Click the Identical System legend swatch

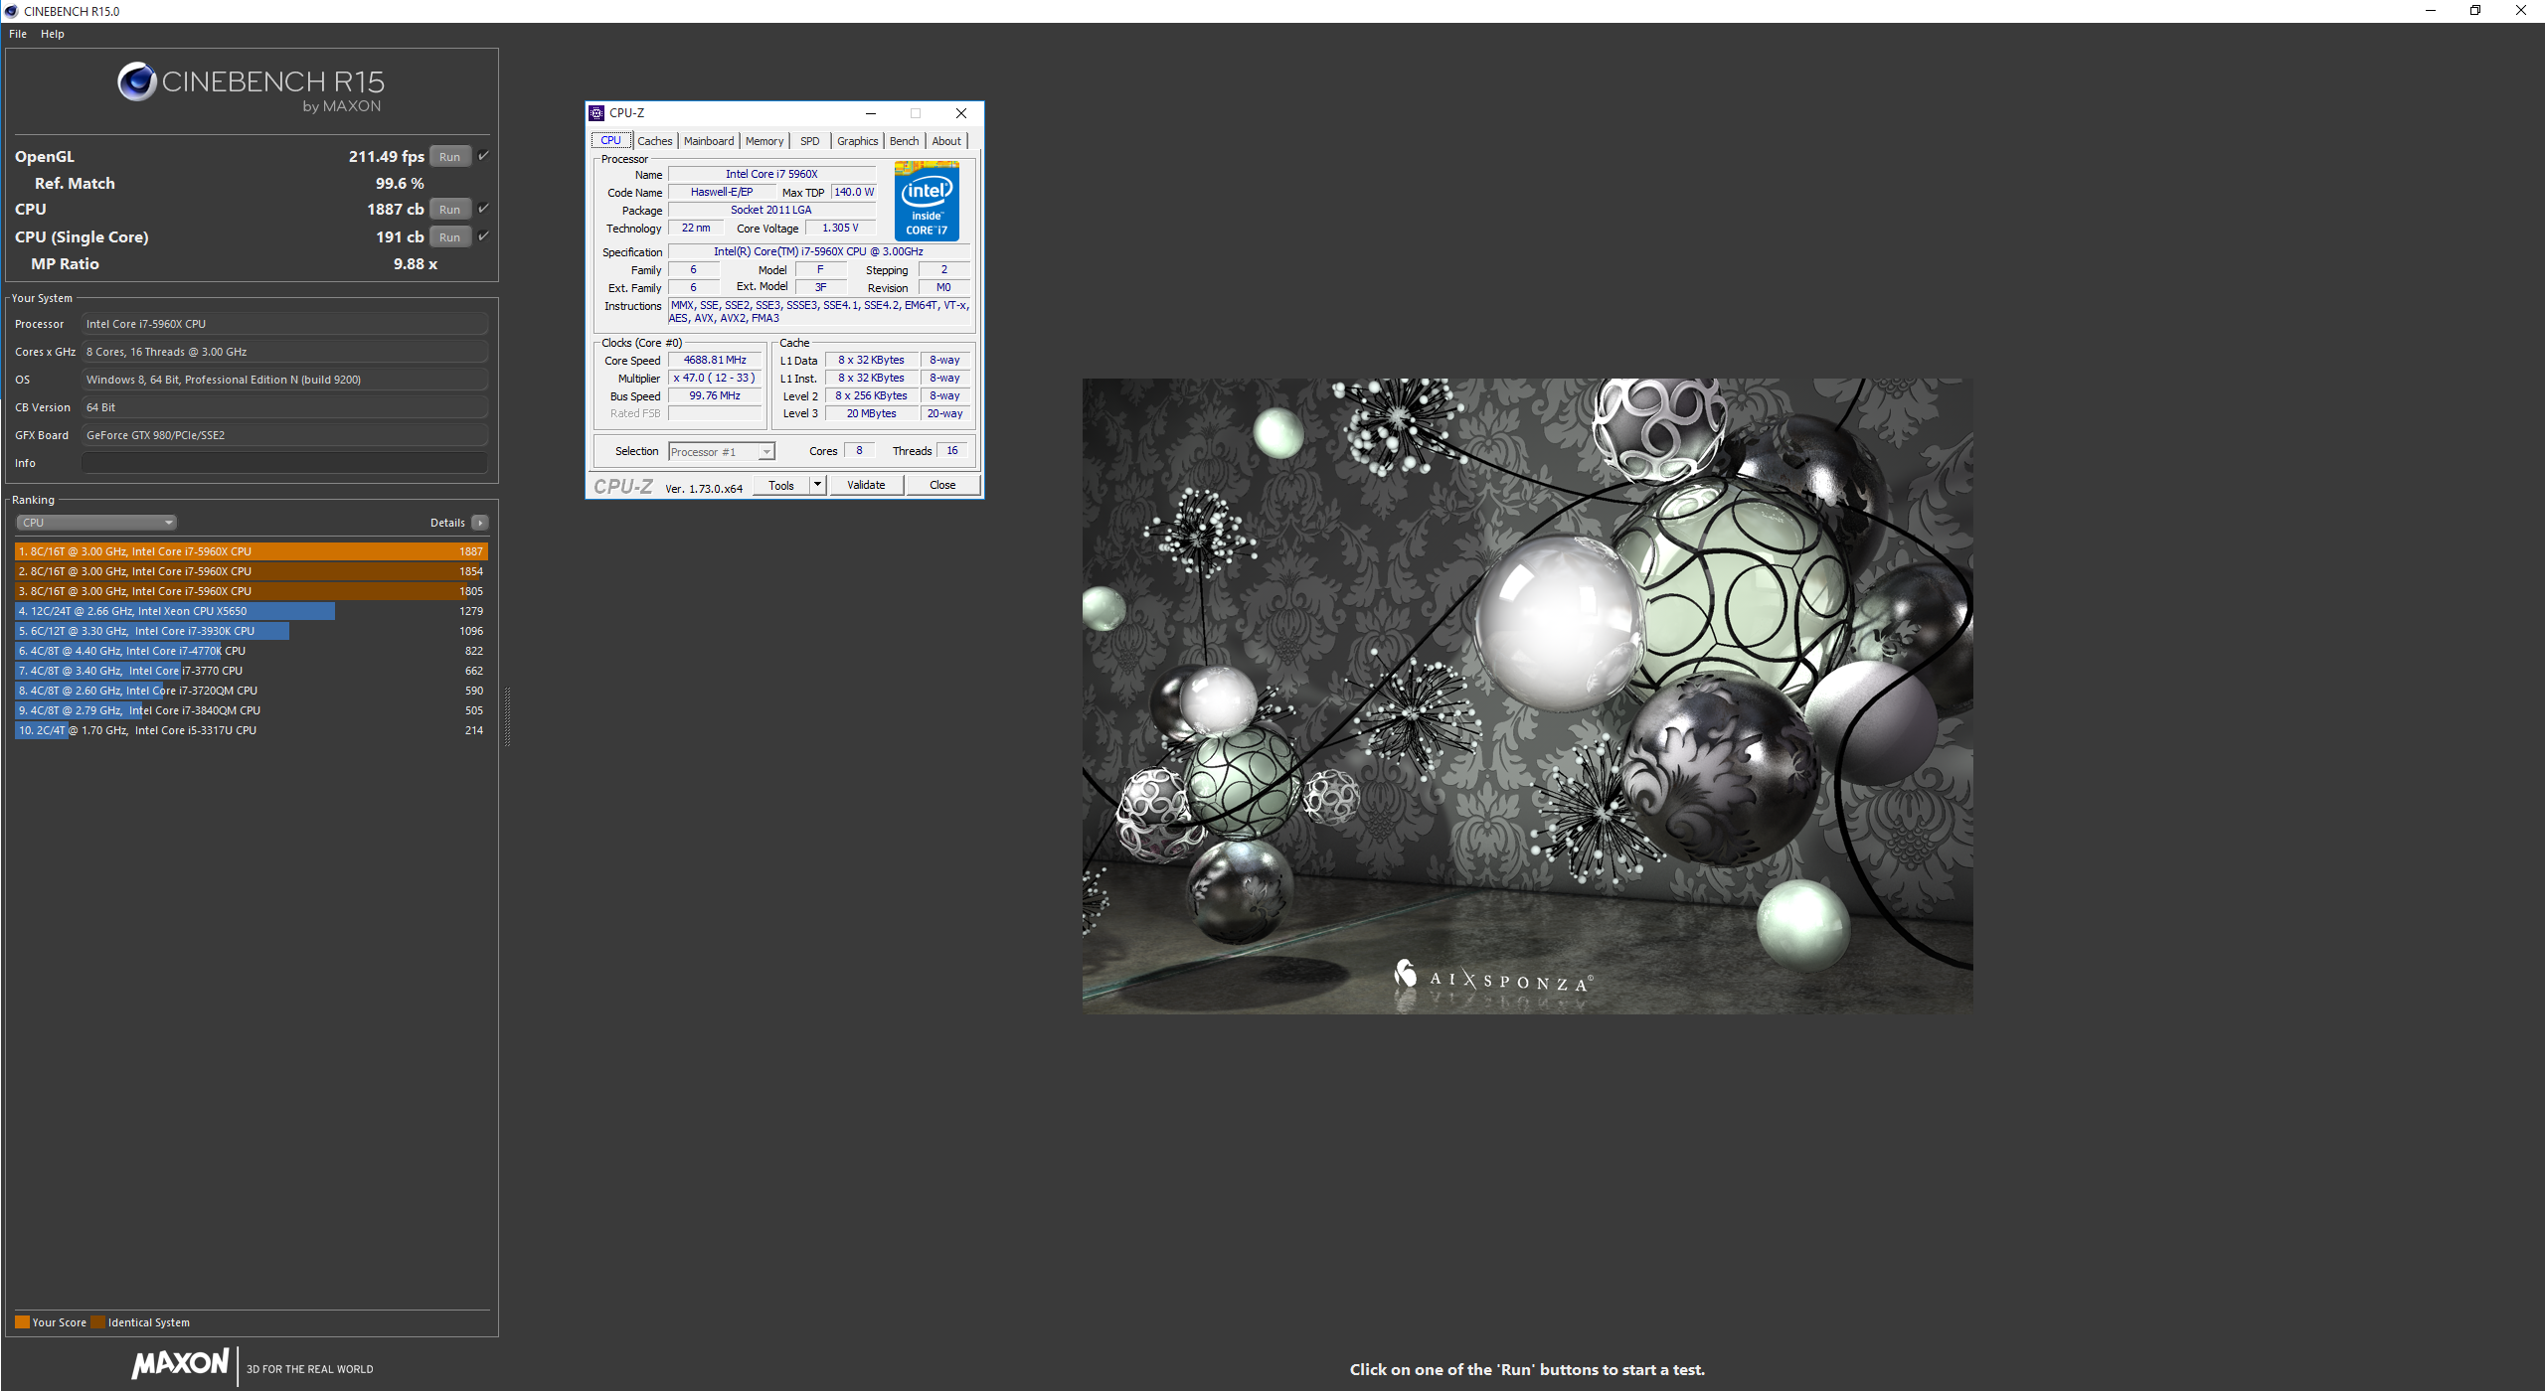click(x=97, y=1322)
